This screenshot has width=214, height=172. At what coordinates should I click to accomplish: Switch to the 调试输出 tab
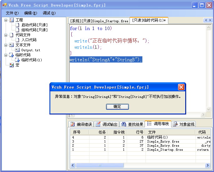[107, 124]
